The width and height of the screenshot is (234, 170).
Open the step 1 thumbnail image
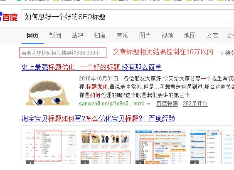pos(51,147)
